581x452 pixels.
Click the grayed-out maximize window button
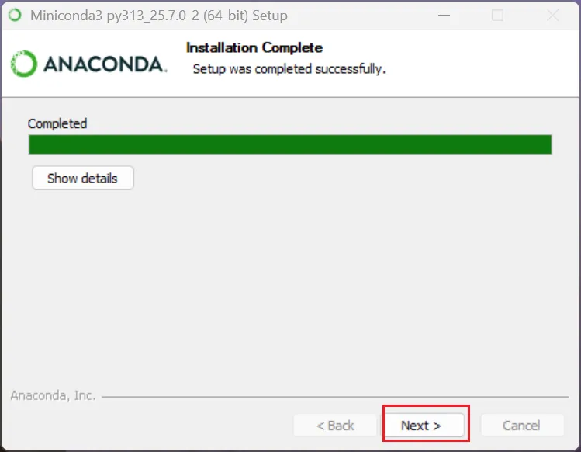click(497, 16)
